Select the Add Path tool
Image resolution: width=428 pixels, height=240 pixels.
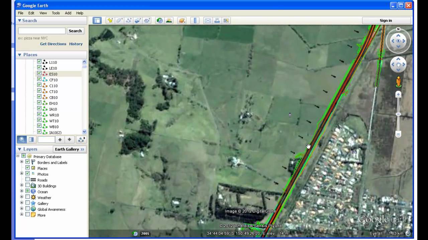point(129,21)
